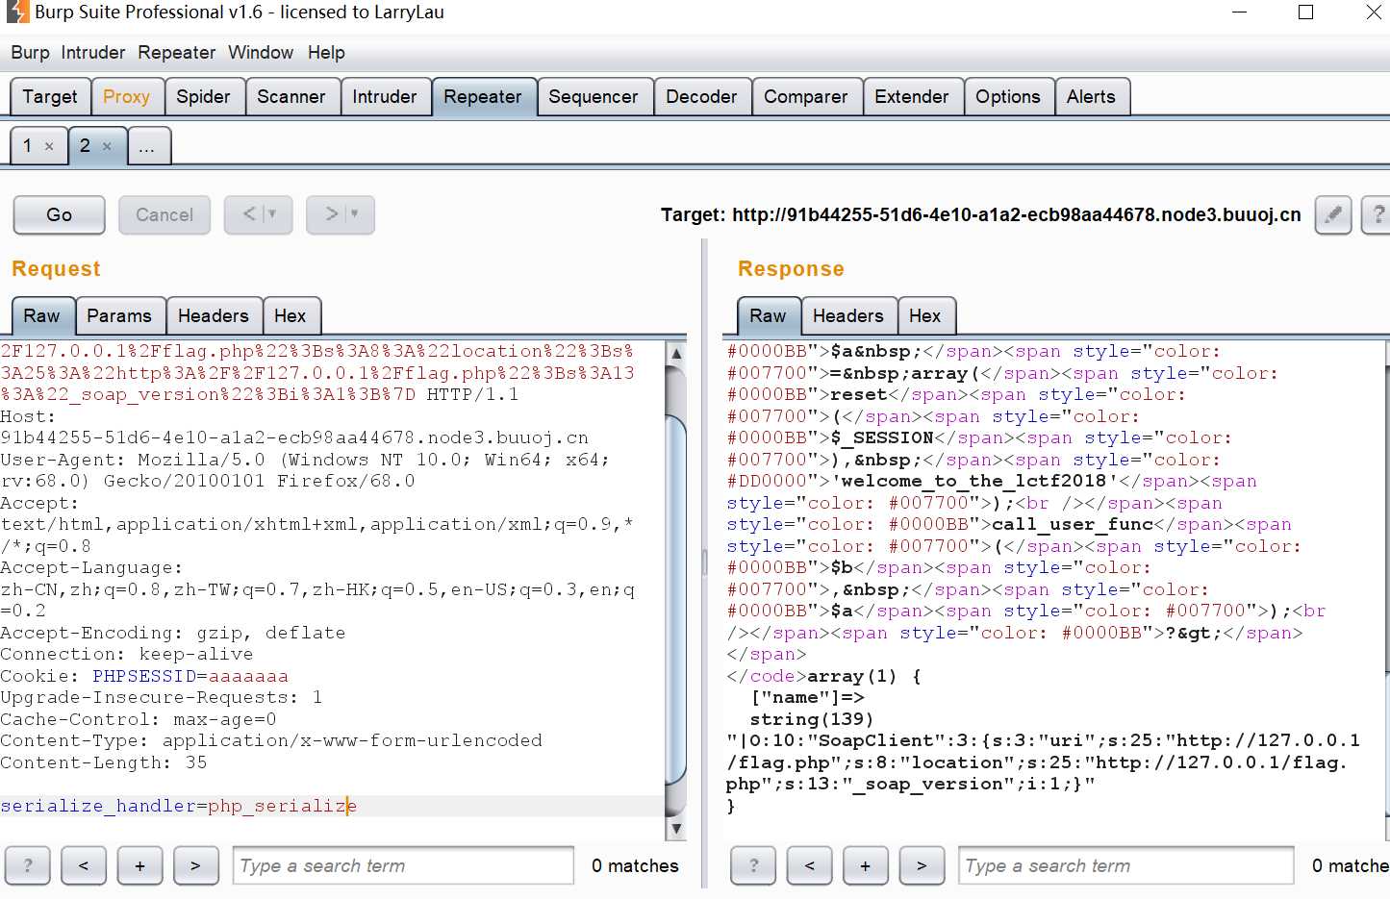Close repeater tab 1 with its x
The height and width of the screenshot is (899, 1390).
pyautogui.click(x=49, y=146)
